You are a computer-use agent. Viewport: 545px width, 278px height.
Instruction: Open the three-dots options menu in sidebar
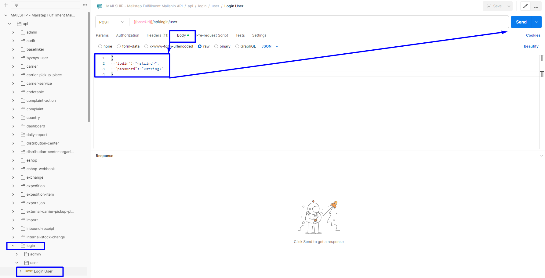pyautogui.click(x=85, y=5)
